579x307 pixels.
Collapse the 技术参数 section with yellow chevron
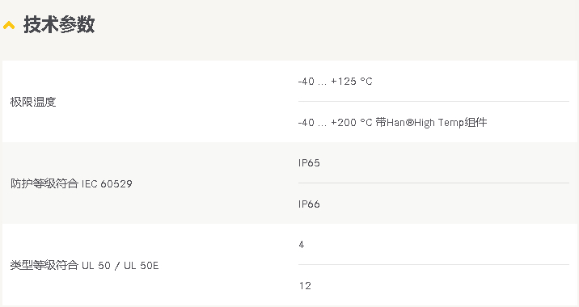(9, 26)
